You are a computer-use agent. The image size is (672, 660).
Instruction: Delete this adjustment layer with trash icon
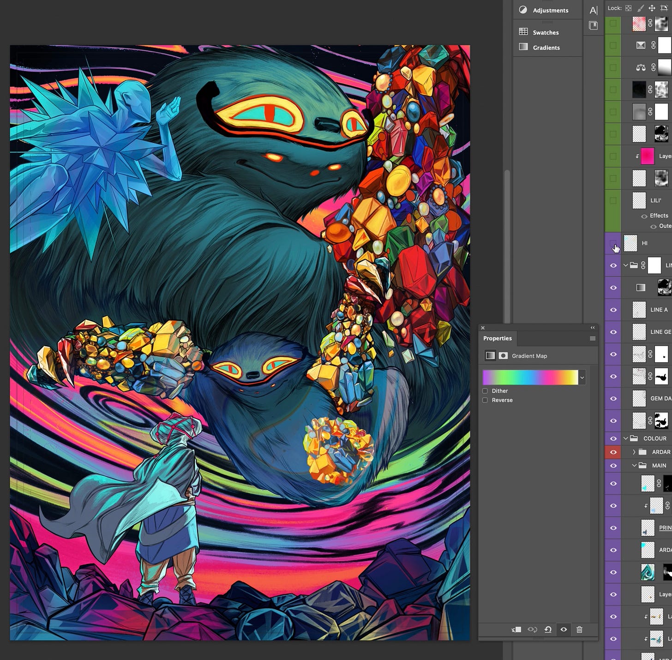click(x=580, y=630)
